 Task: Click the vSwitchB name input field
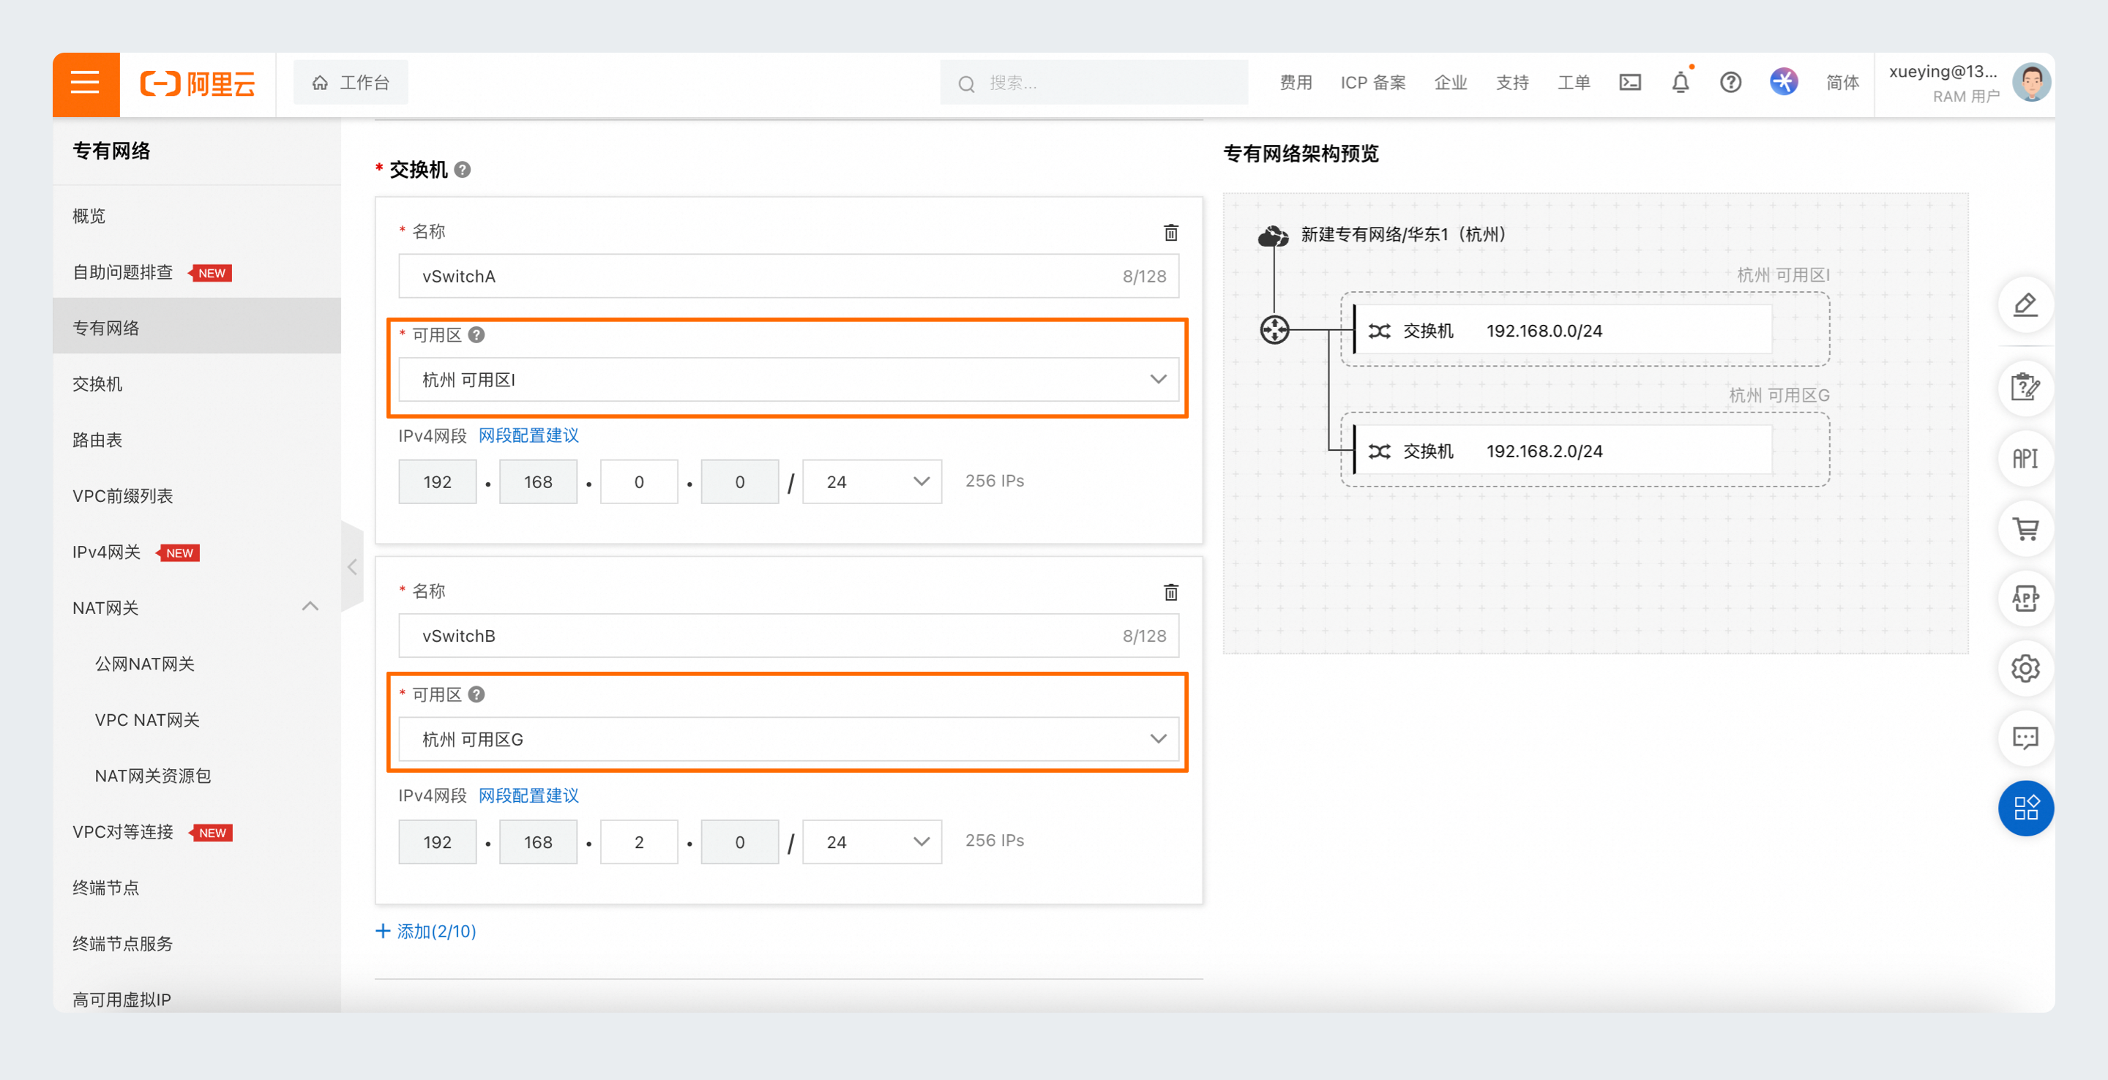pos(788,636)
